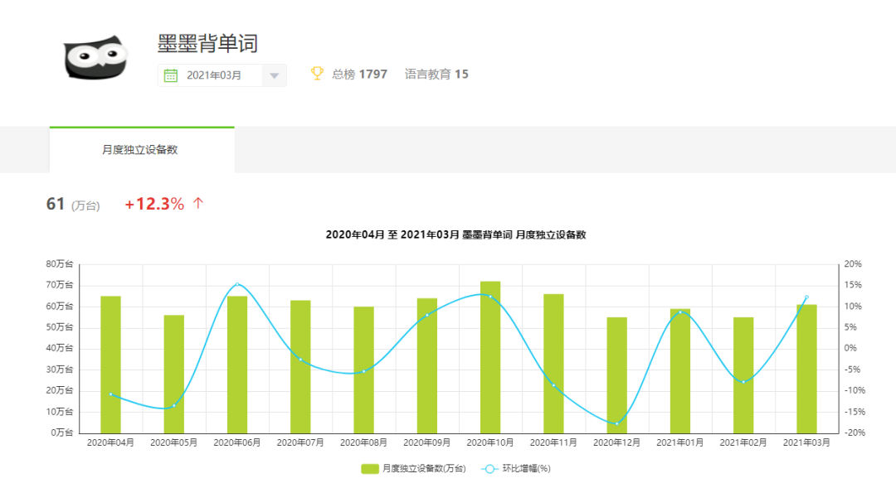This screenshot has height=488, width=896.
Task: Select the 月度独立设备数 tab
Action: [142, 149]
